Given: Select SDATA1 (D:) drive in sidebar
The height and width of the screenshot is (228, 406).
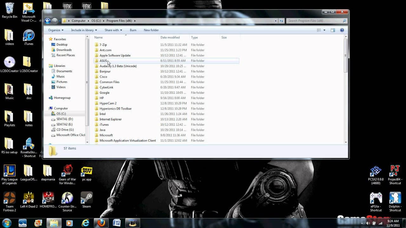Looking at the screenshot, I should point(64,119).
